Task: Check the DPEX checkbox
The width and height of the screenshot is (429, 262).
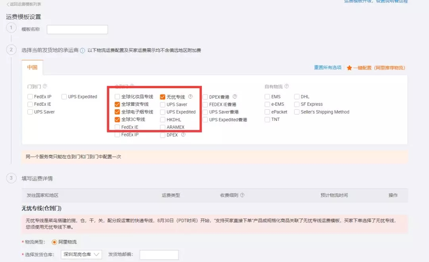Action: point(162,135)
